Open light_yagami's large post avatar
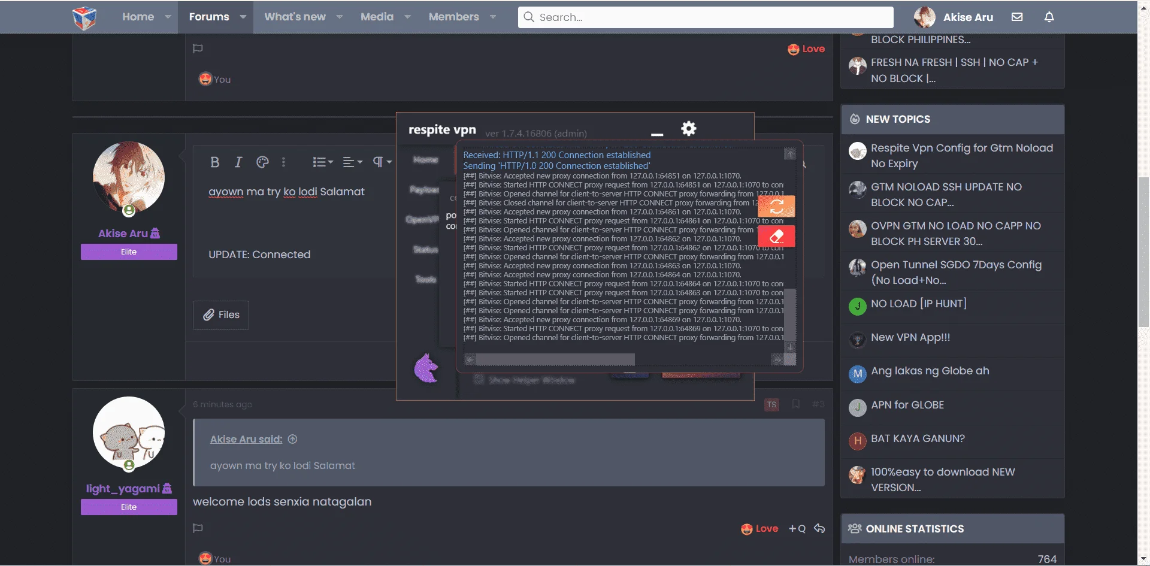Screen dimensions: 1150x566 [x=129, y=432]
